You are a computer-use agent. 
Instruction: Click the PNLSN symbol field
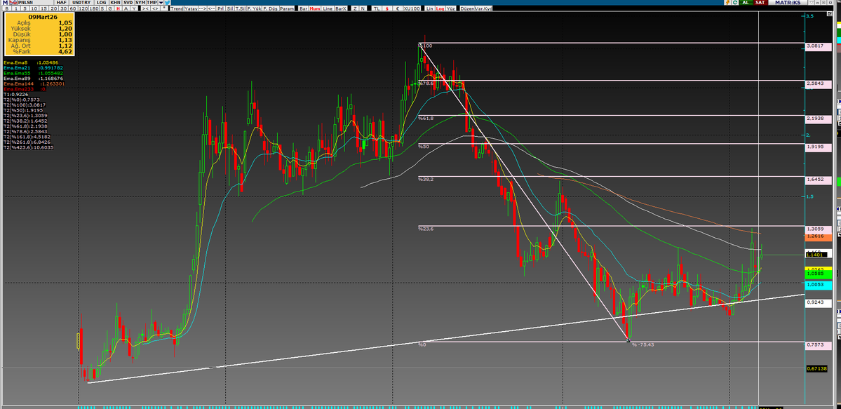(x=35, y=3)
